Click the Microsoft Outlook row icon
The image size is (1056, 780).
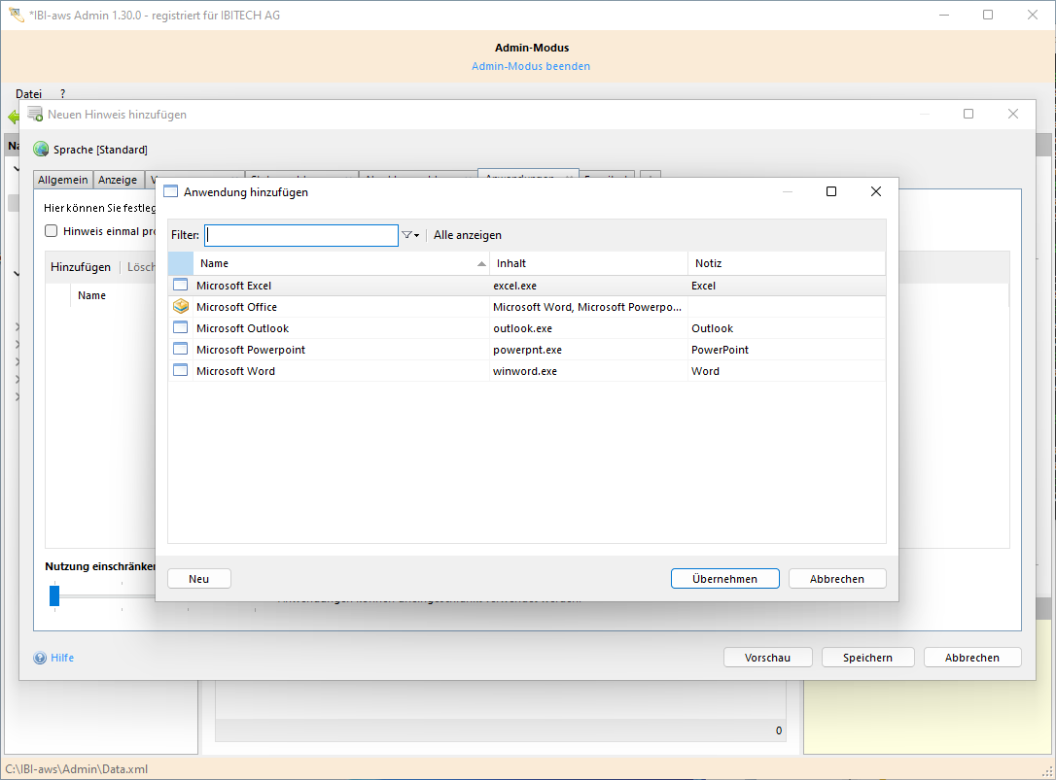click(x=180, y=328)
